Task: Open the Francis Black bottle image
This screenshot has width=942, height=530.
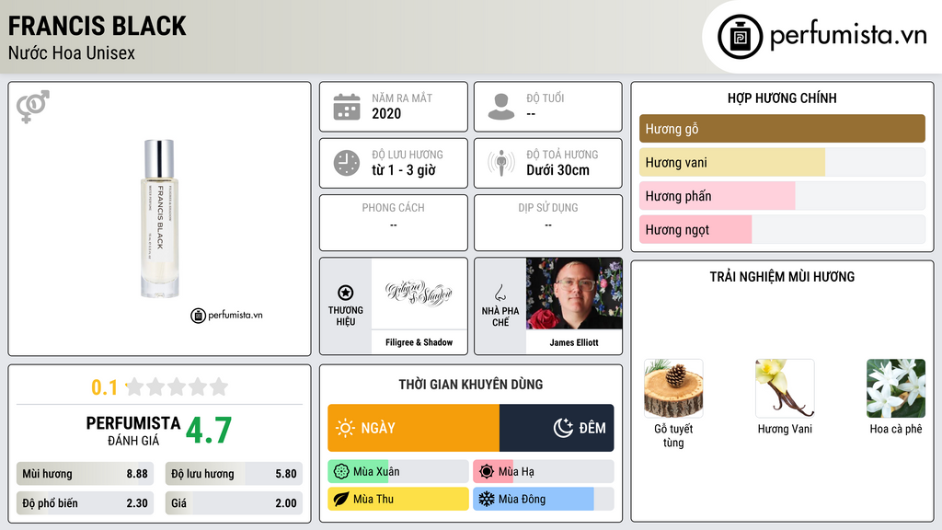Action: click(159, 219)
